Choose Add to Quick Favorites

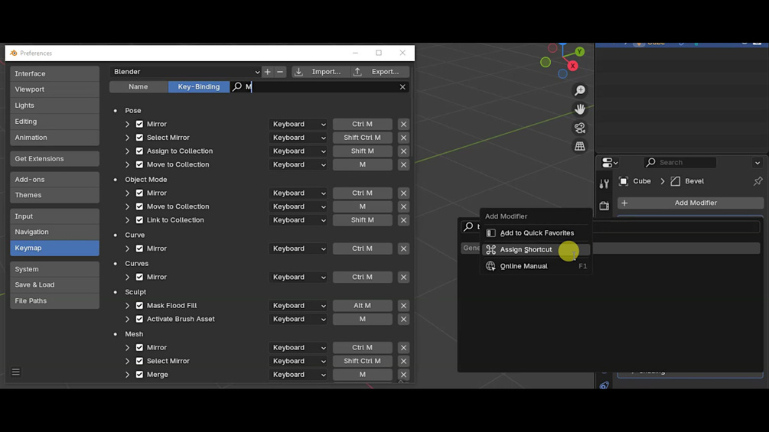point(536,233)
